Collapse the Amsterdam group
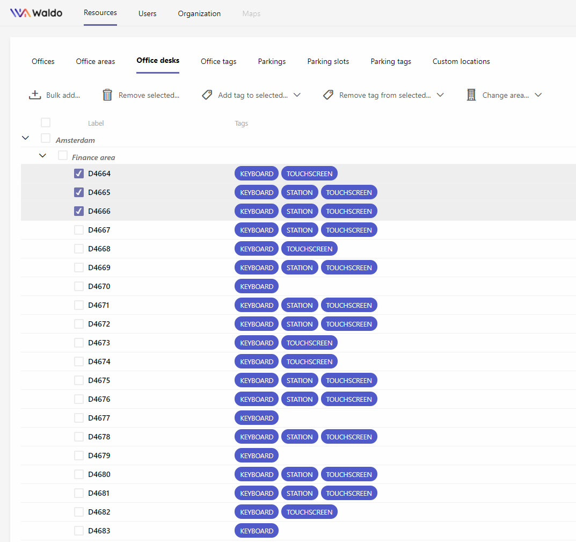The width and height of the screenshot is (576, 542). pyautogui.click(x=25, y=138)
